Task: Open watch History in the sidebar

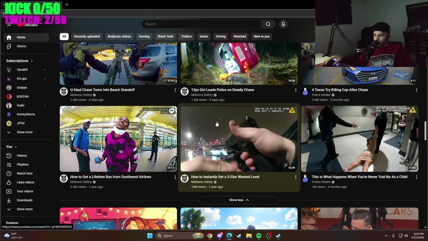Action: tap(26, 156)
